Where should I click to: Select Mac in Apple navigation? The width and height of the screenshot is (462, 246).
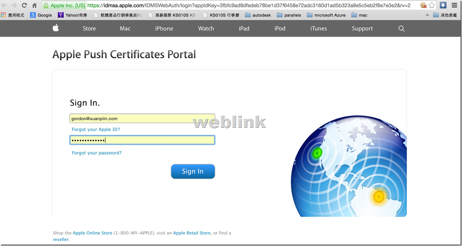(x=125, y=29)
